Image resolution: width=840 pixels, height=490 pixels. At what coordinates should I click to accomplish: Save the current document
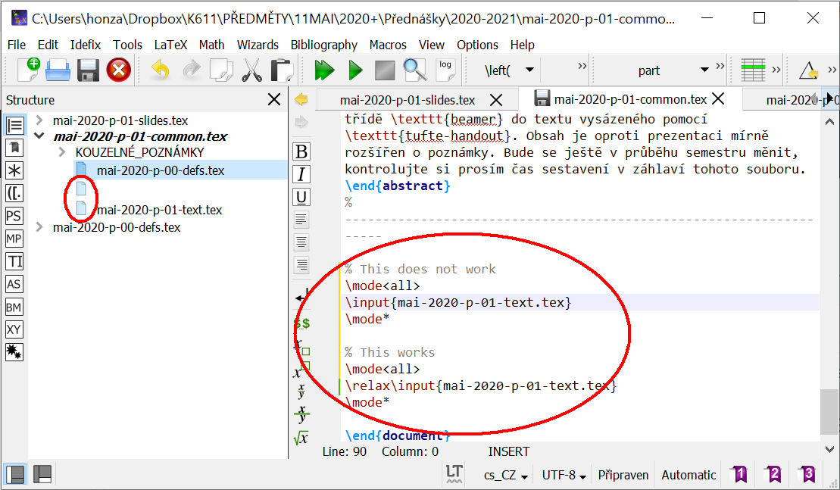pos(89,70)
